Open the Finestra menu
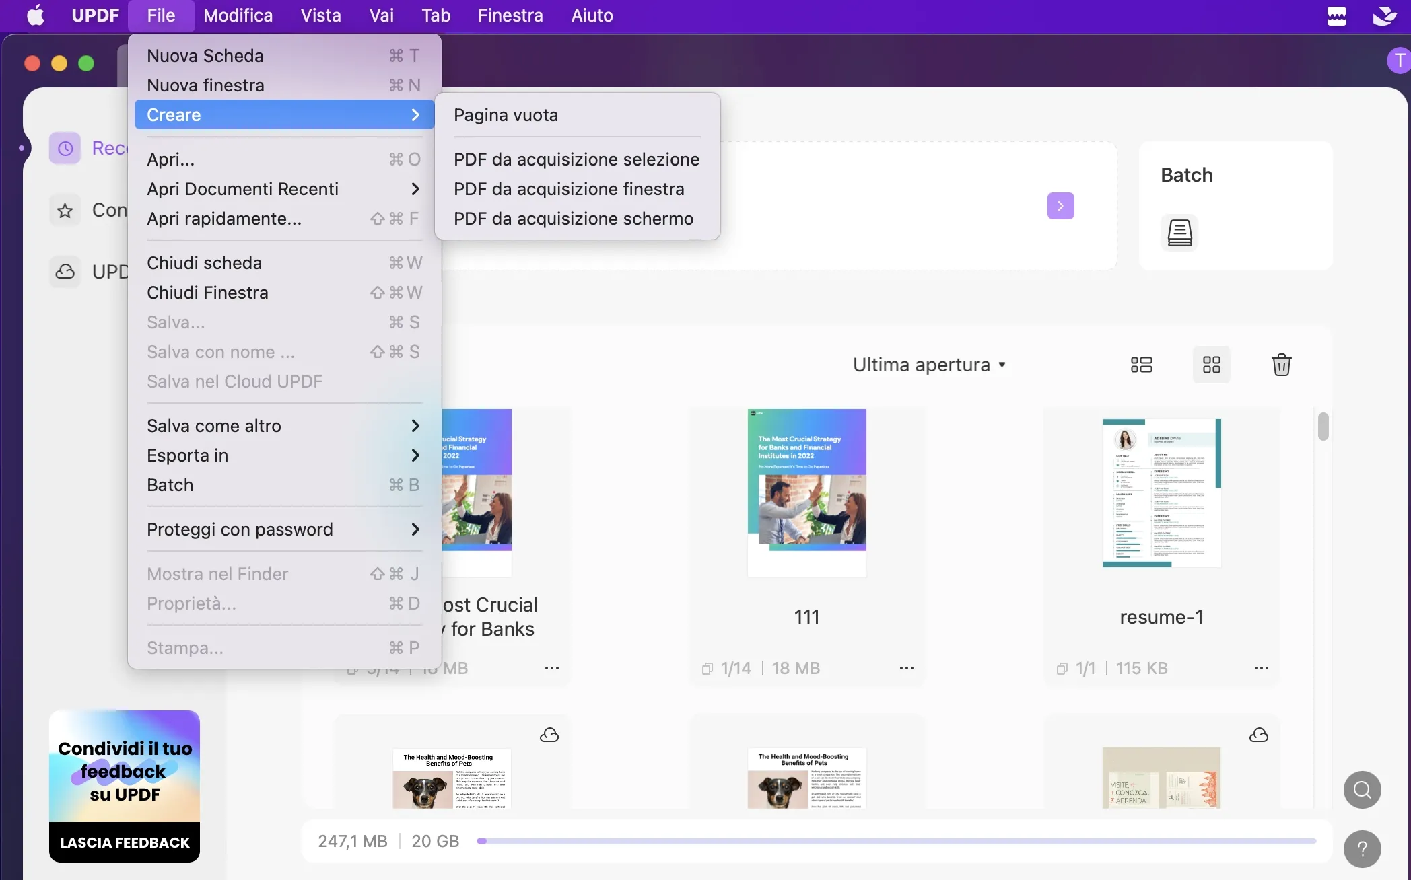 click(x=510, y=15)
